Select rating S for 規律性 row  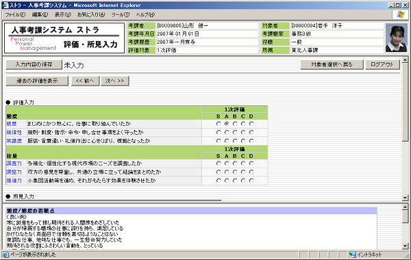click(x=219, y=133)
